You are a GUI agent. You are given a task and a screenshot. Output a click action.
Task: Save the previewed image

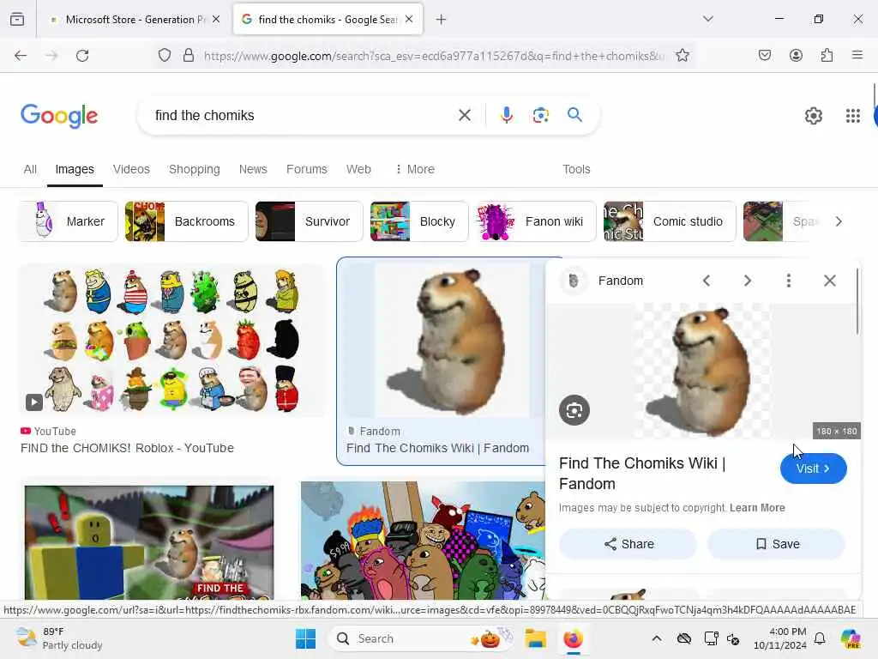pyautogui.click(x=777, y=544)
